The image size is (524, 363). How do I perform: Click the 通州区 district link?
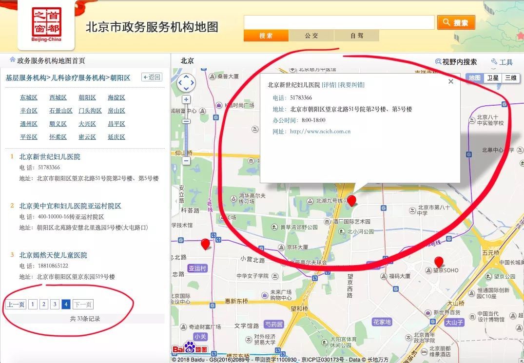(29, 124)
